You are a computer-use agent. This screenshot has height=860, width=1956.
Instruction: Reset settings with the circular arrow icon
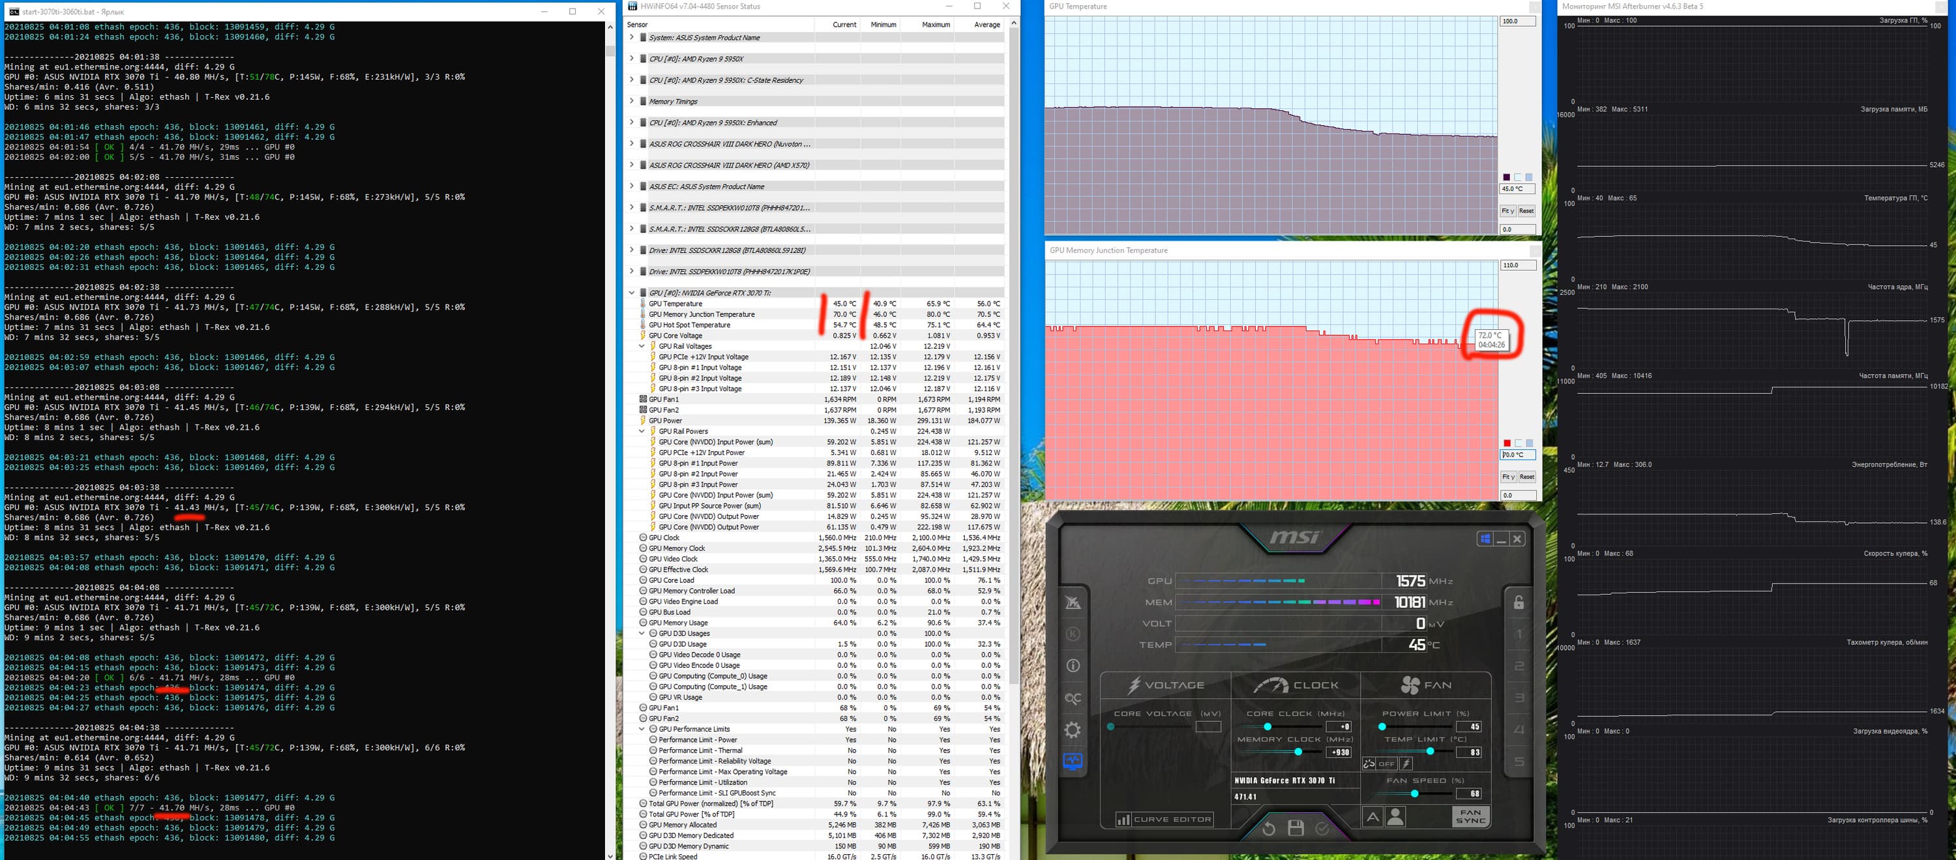tap(1268, 828)
